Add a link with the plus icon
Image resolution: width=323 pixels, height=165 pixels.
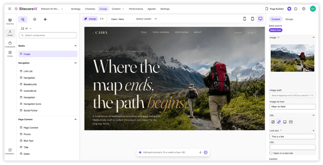coord(314,131)
